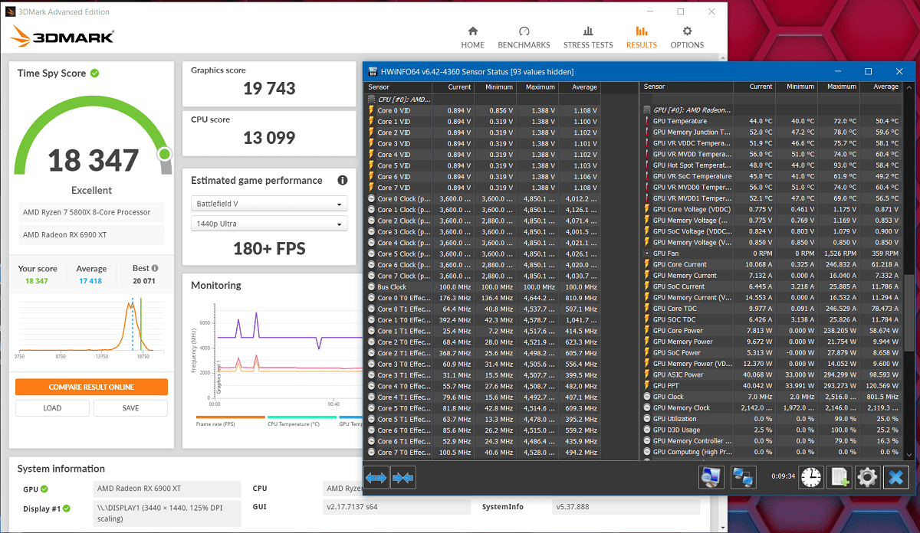Open the OPTIONS tab in 3DMark

click(687, 37)
